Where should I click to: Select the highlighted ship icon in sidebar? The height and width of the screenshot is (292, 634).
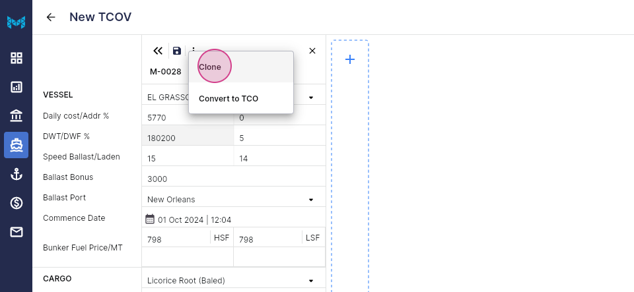(x=16, y=145)
